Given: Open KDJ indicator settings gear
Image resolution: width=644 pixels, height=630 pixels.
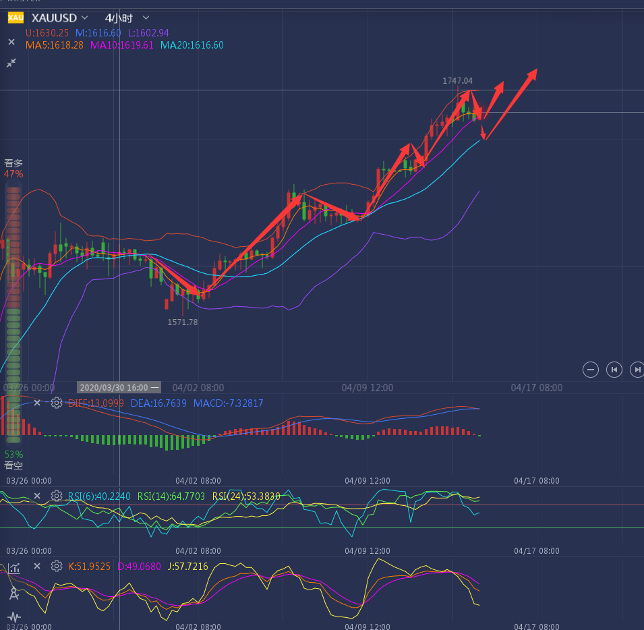Looking at the screenshot, I should pyautogui.click(x=57, y=566).
